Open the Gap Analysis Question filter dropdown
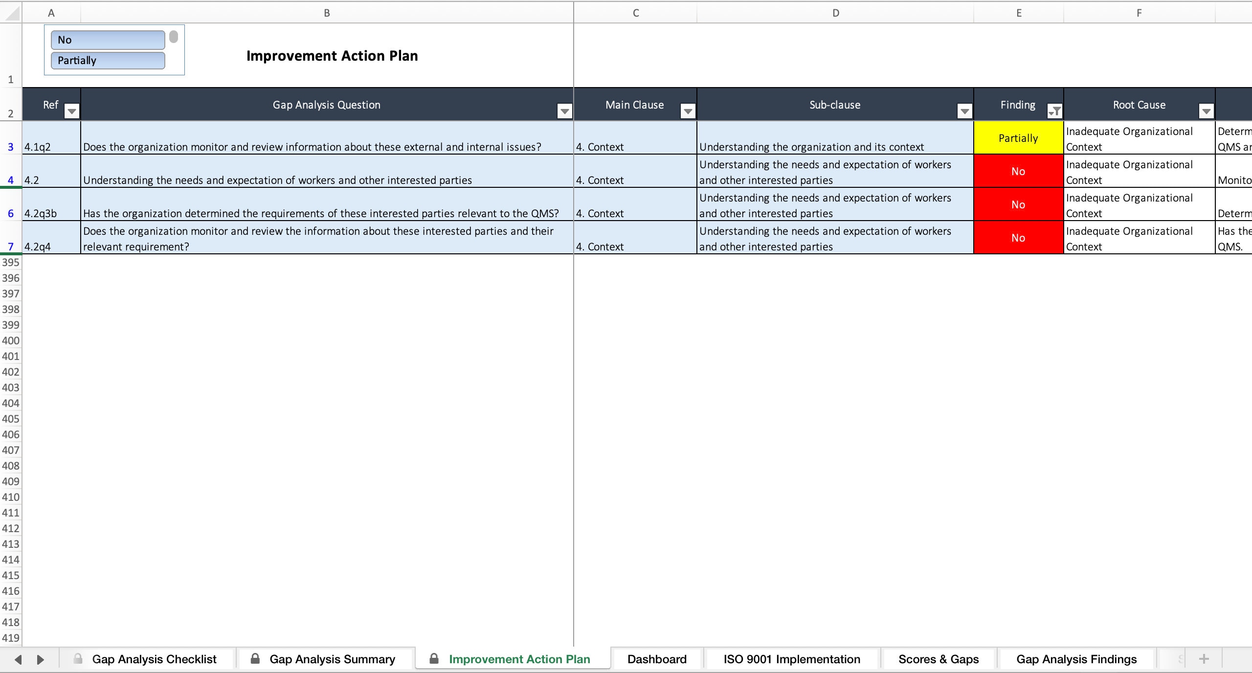 tap(563, 112)
